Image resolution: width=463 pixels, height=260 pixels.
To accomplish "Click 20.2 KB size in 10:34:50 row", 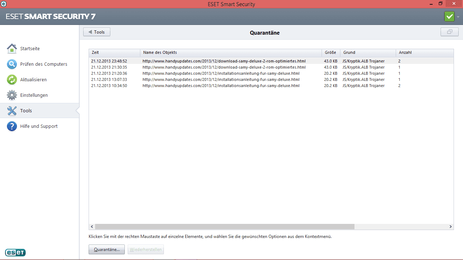I will click(x=331, y=86).
